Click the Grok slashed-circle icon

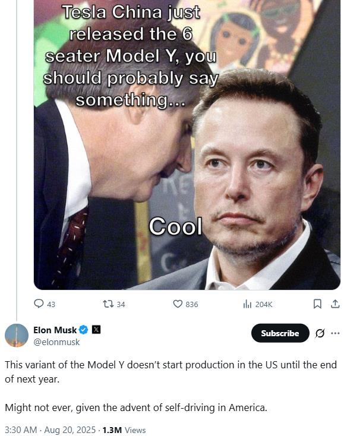click(x=320, y=333)
